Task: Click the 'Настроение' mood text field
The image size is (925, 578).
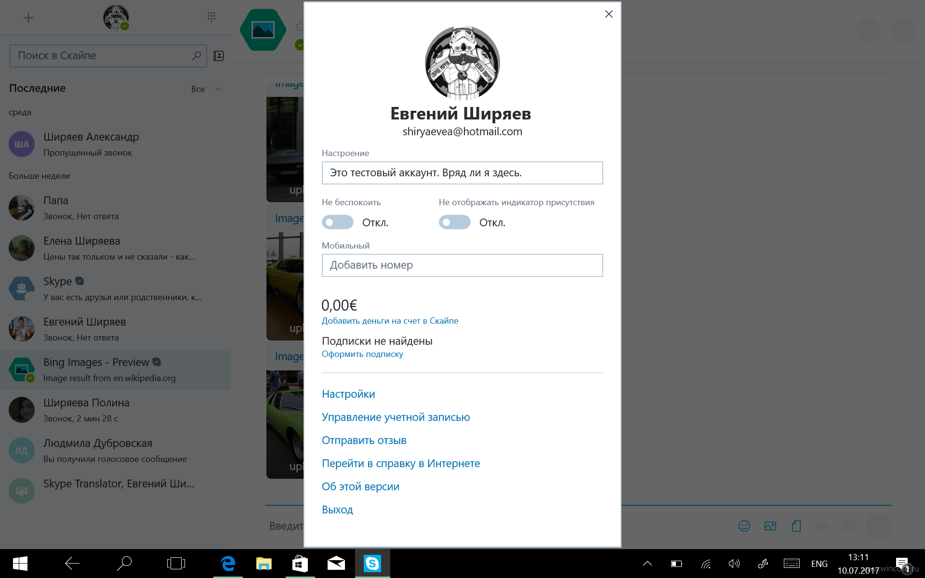Action: click(x=462, y=173)
